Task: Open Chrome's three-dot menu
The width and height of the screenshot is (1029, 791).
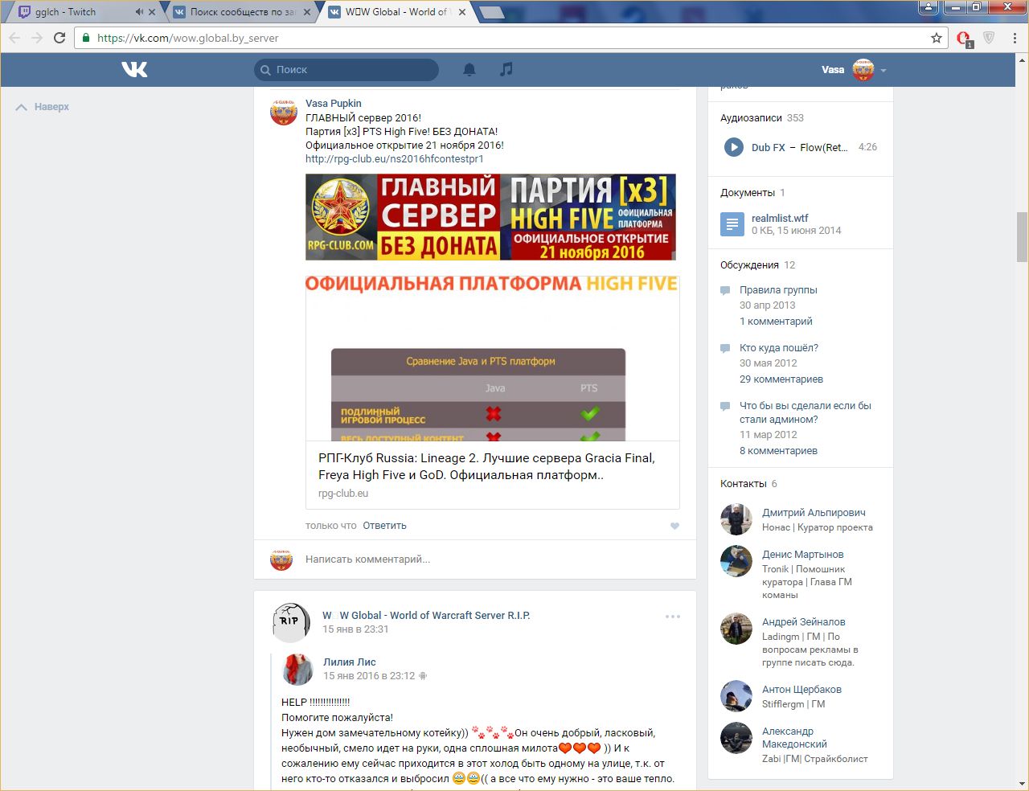Action: tap(1015, 38)
